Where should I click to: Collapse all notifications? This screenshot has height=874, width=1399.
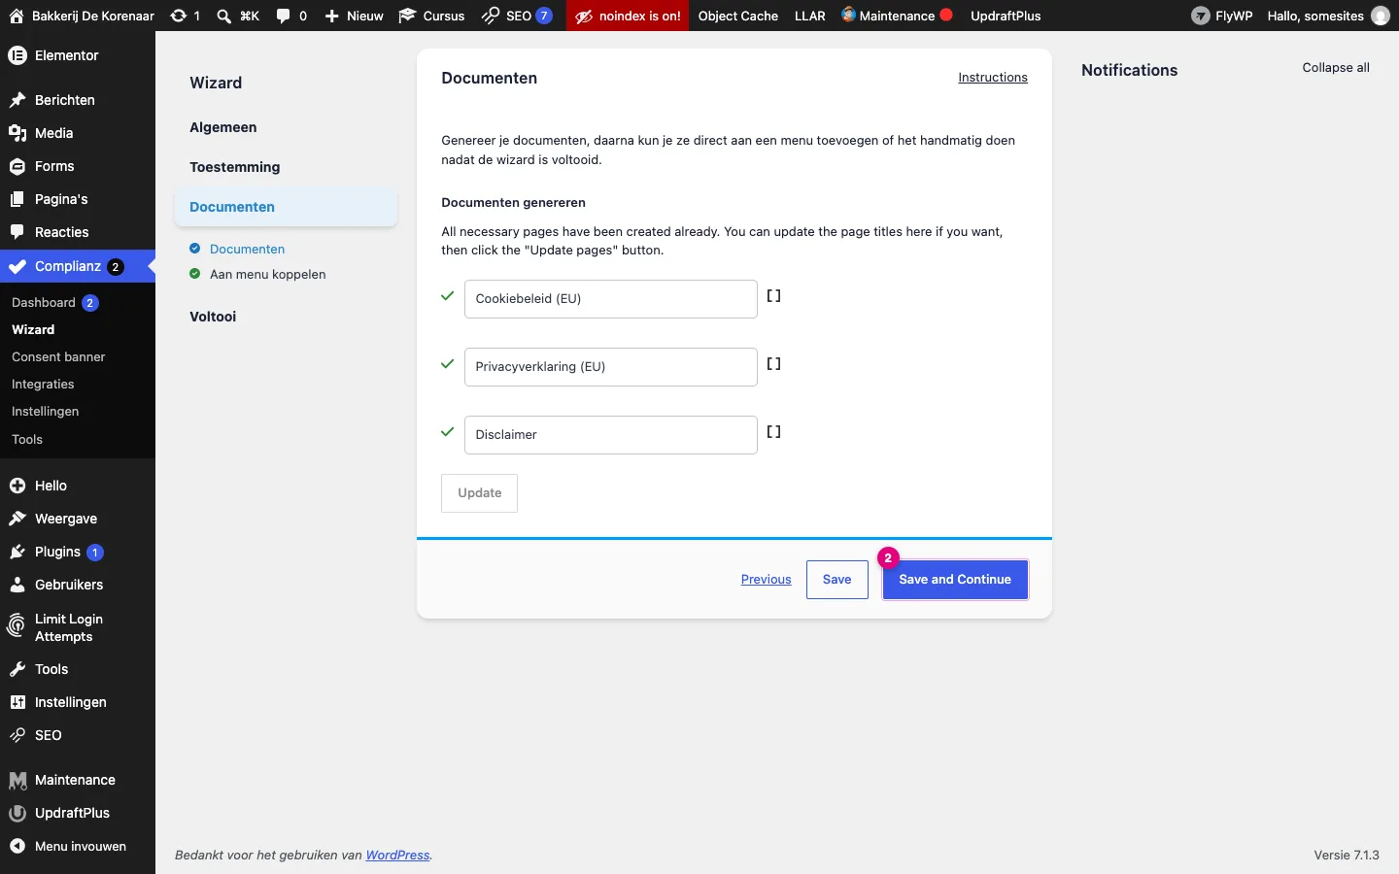point(1336,68)
